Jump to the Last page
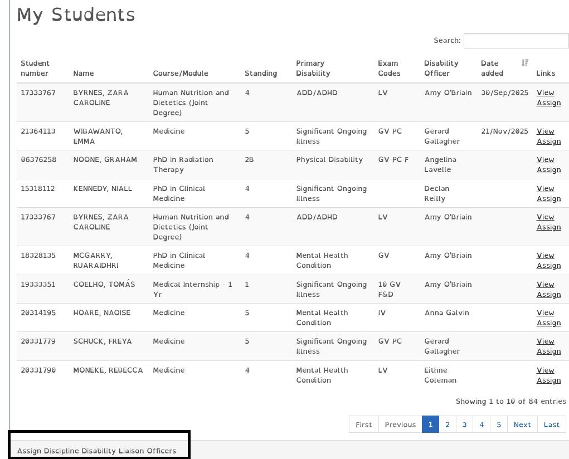The image size is (569, 459). pos(551,424)
